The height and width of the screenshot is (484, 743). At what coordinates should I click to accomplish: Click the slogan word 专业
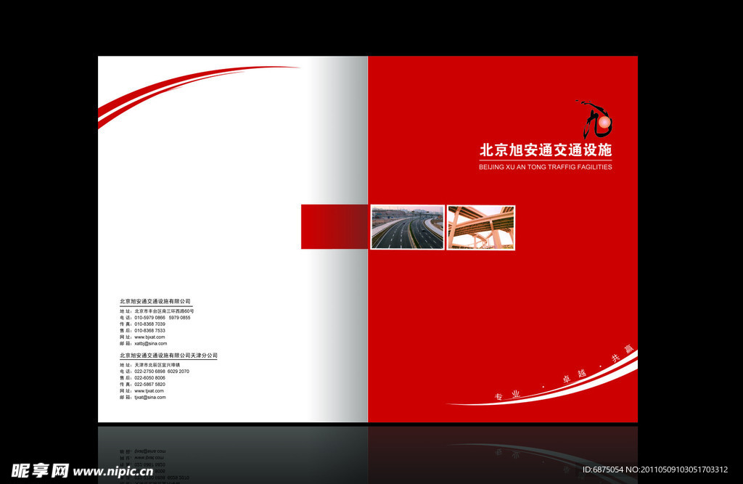tap(507, 395)
